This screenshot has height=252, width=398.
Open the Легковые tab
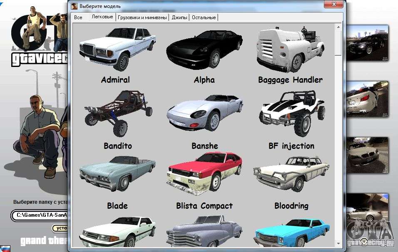[x=102, y=17]
